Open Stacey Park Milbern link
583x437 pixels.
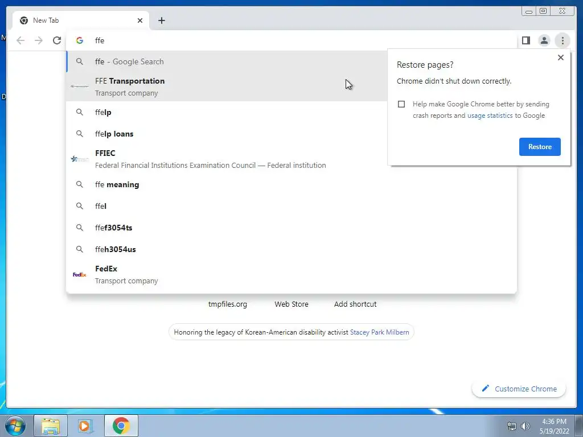380,332
